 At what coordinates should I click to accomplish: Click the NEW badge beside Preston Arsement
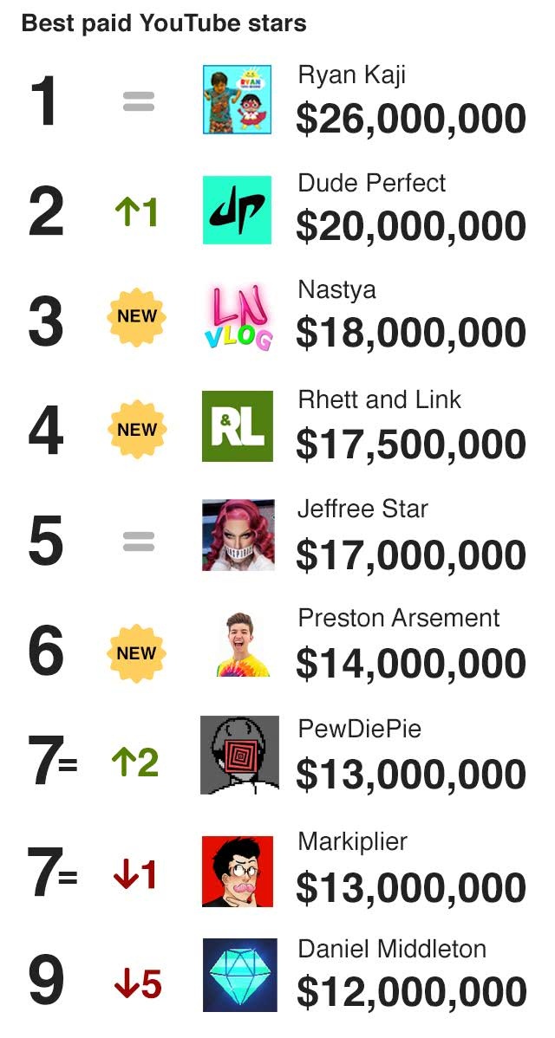137,653
